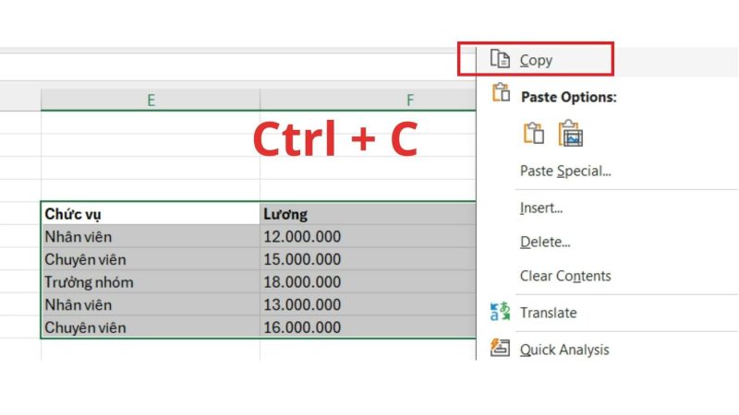Select the cell with 12.000.000
This screenshot has width=739, height=415.
point(368,236)
